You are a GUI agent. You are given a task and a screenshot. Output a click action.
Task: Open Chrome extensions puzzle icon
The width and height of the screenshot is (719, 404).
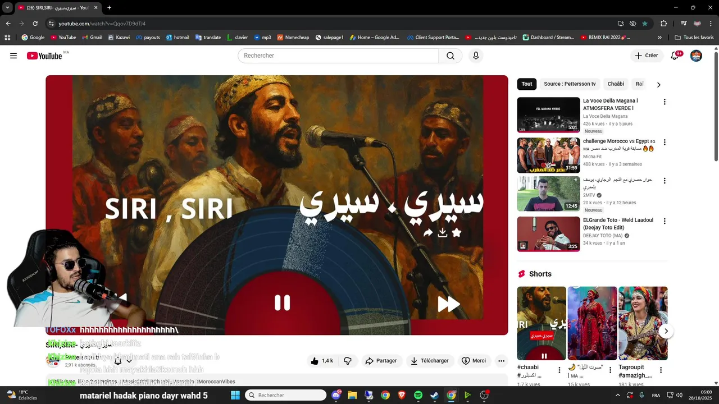coord(663,24)
